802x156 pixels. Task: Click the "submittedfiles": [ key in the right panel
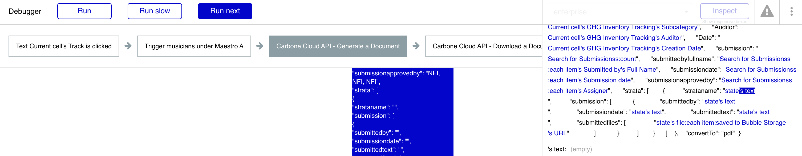(601, 123)
